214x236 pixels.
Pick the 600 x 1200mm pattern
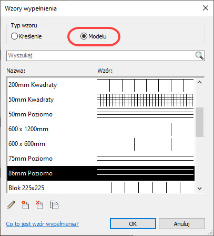pos(101,129)
